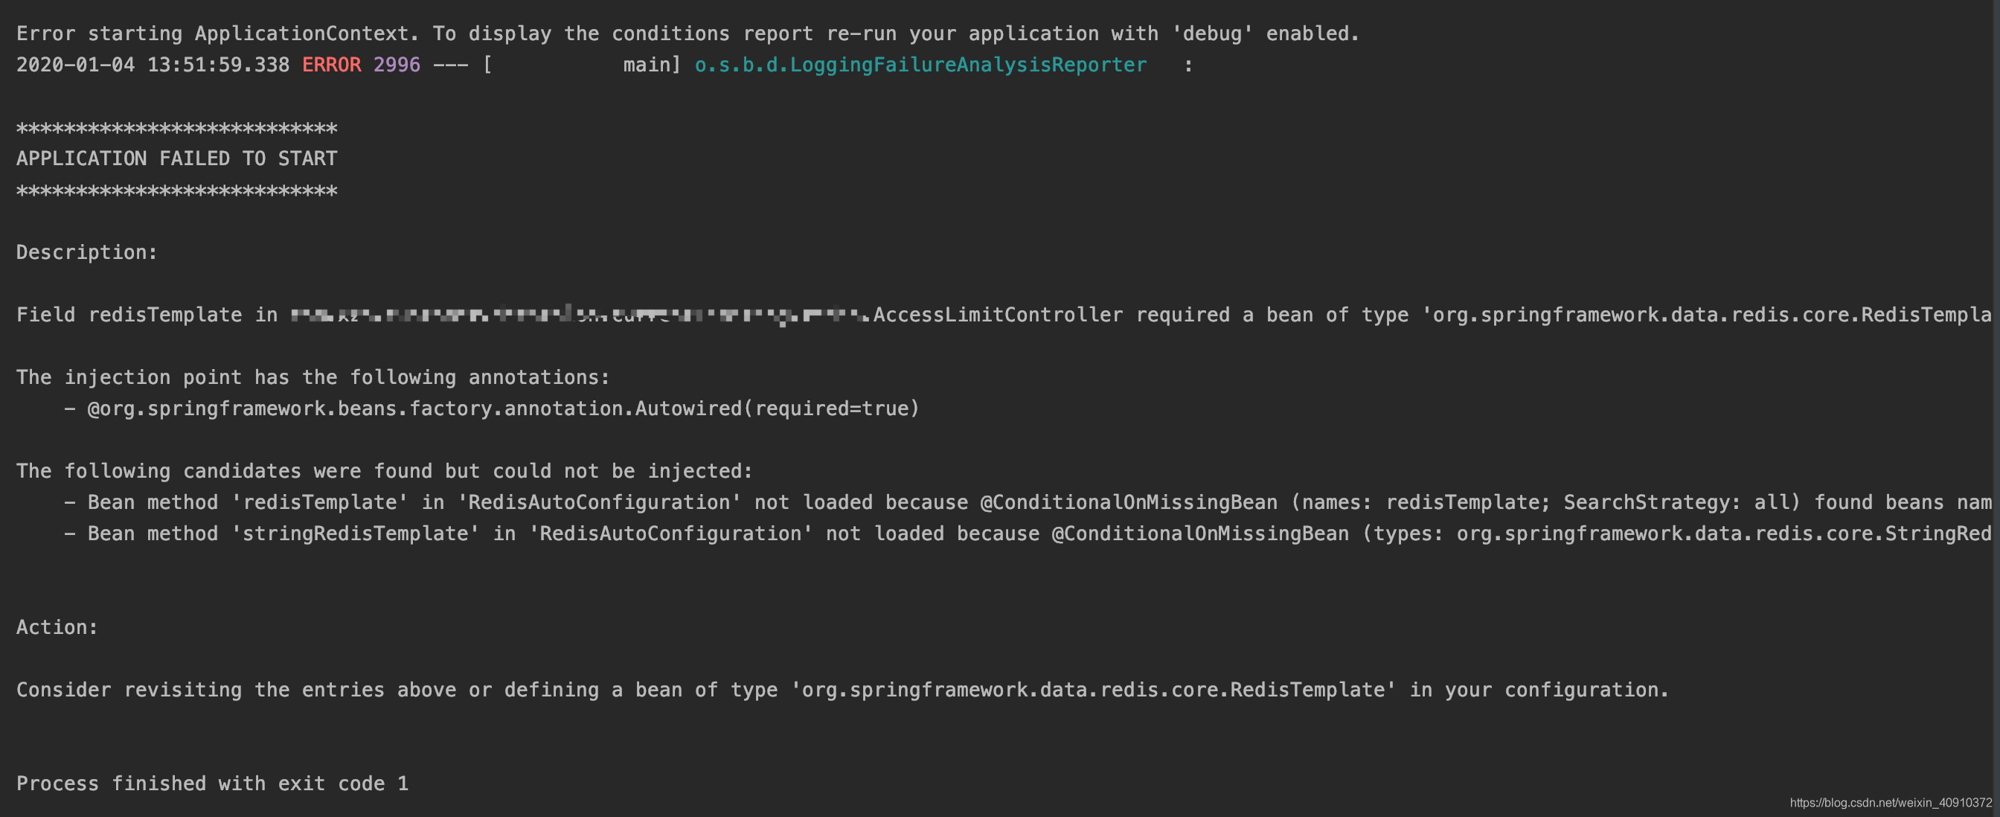
Task: Click the Action: label line
Action: pyautogui.click(x=57, y=627)
